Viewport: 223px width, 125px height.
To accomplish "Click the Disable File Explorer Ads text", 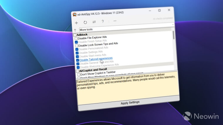I will pos(92,38).
